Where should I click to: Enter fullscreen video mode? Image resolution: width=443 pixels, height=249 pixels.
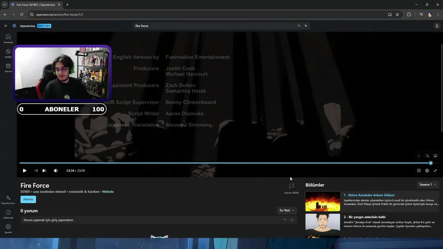point(435,170)
